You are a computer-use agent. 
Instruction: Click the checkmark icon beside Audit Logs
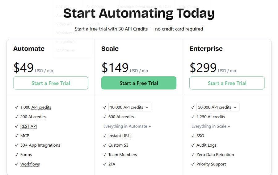(193, 145)
